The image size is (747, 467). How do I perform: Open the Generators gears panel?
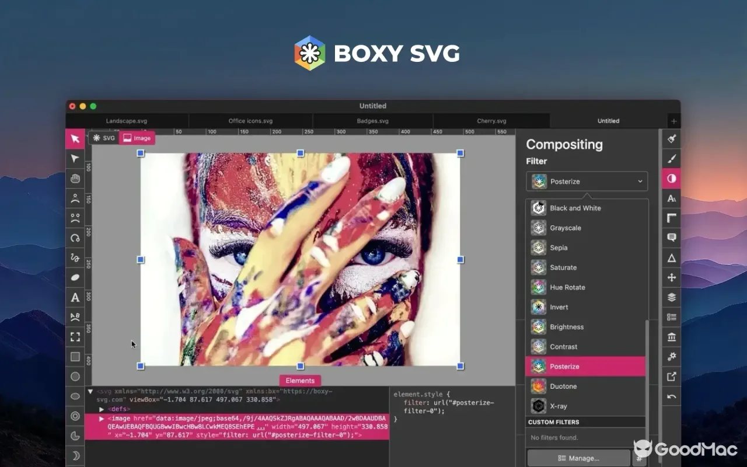pyautogui.click(x=671, y=357)
